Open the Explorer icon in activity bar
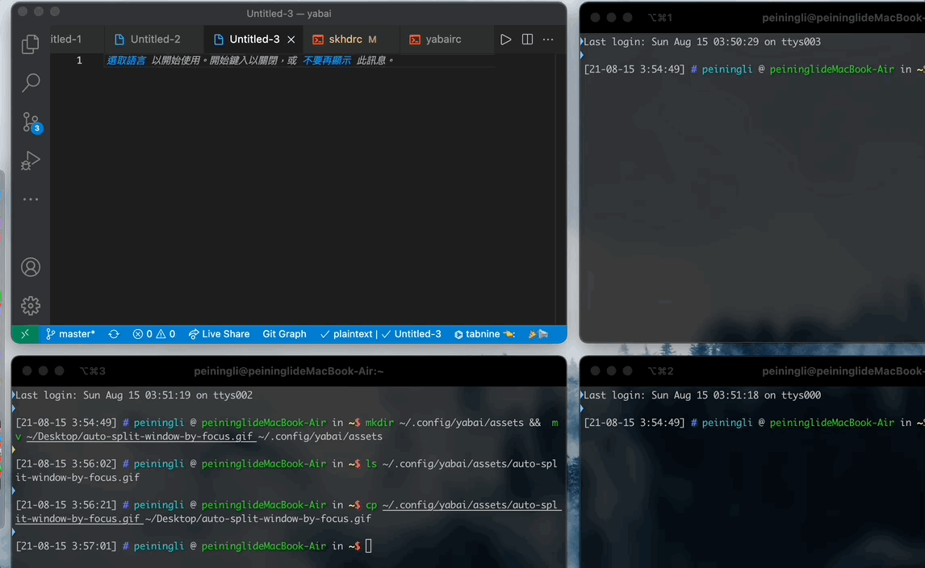Screen dimensions: 925x568 pyautogui.click(x=31, y=44)
